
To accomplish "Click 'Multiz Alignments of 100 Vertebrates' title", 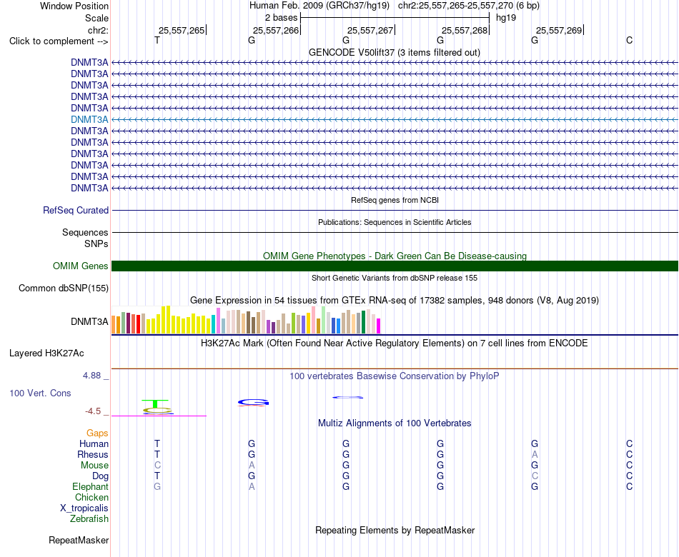I will (x=395, y=423).
